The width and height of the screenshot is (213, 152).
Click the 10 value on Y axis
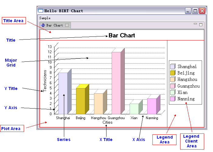point(50,62)
